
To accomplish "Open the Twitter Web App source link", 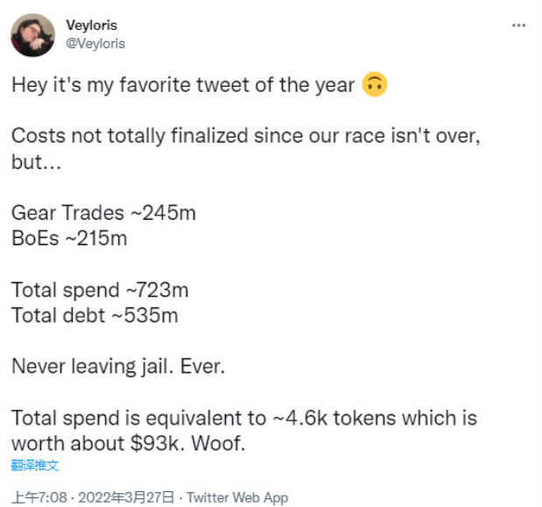I will click(x=237, y=497).
